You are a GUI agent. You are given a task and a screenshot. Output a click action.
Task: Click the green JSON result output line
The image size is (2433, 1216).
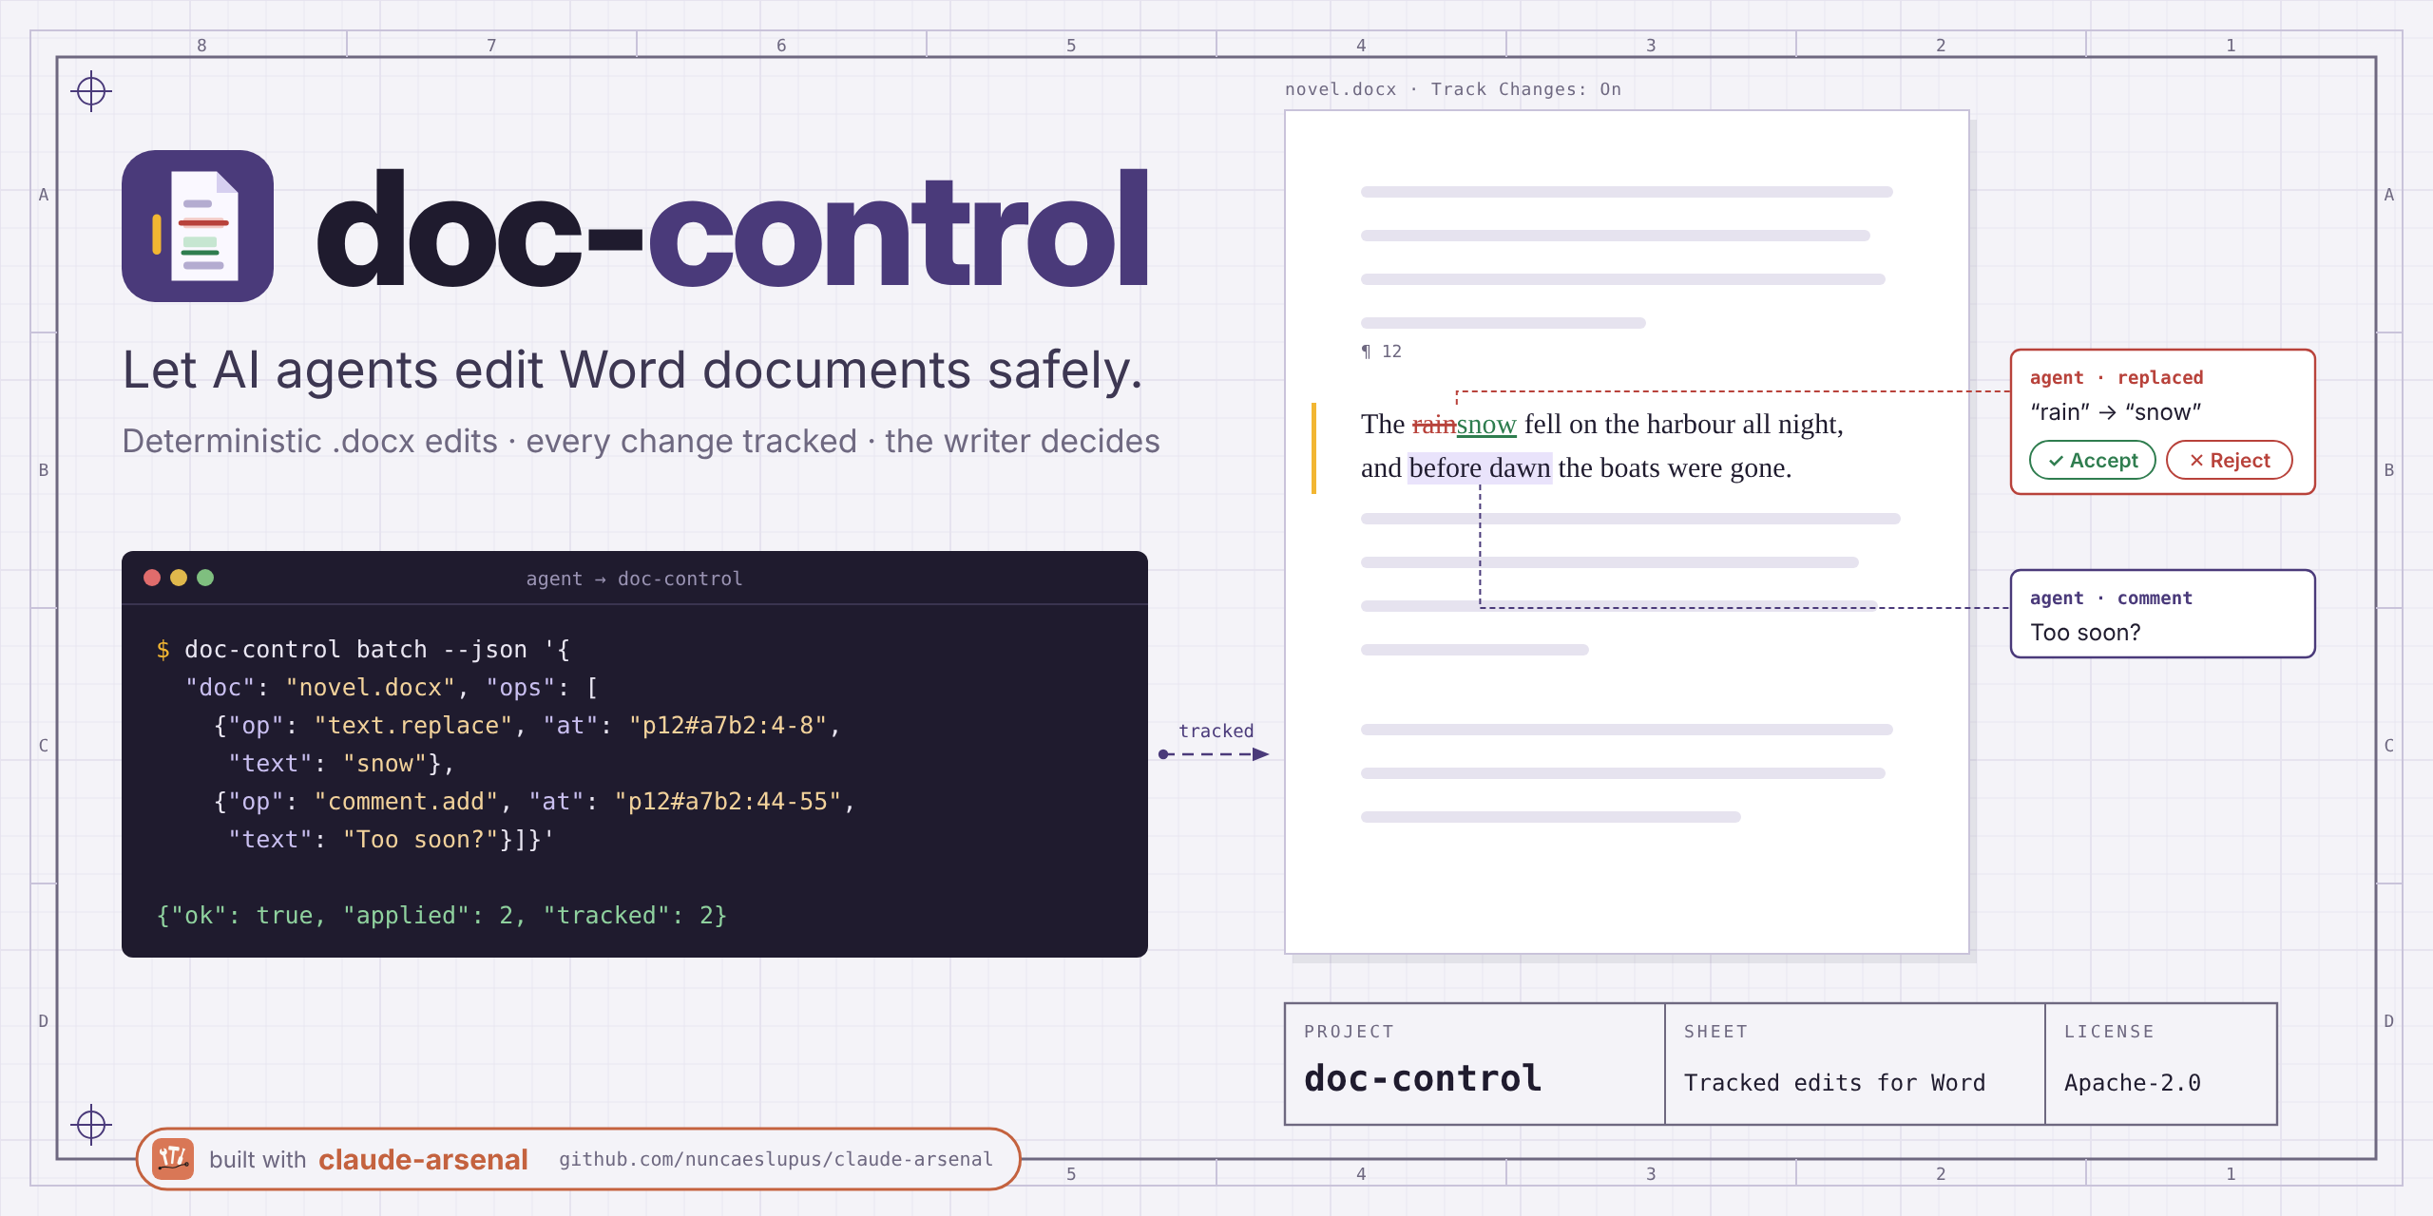(442, 916)
